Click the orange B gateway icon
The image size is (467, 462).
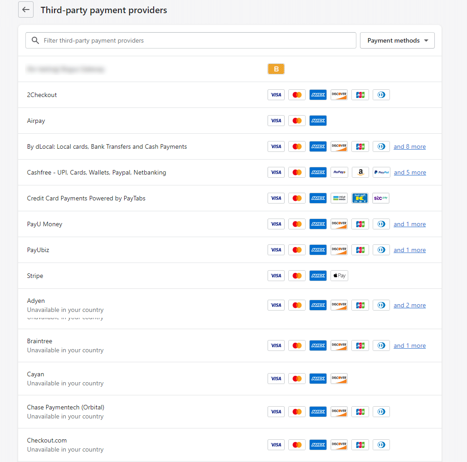[x=276, y=69]
